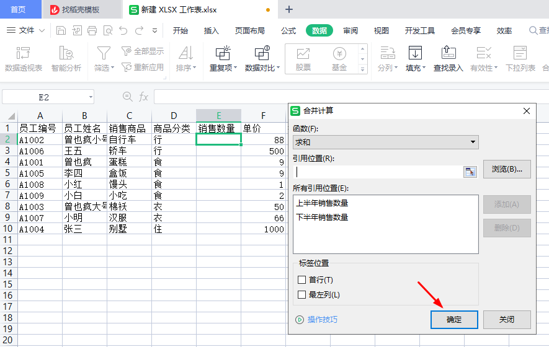Click the zoom magnifier beside fx

[127, 97]
